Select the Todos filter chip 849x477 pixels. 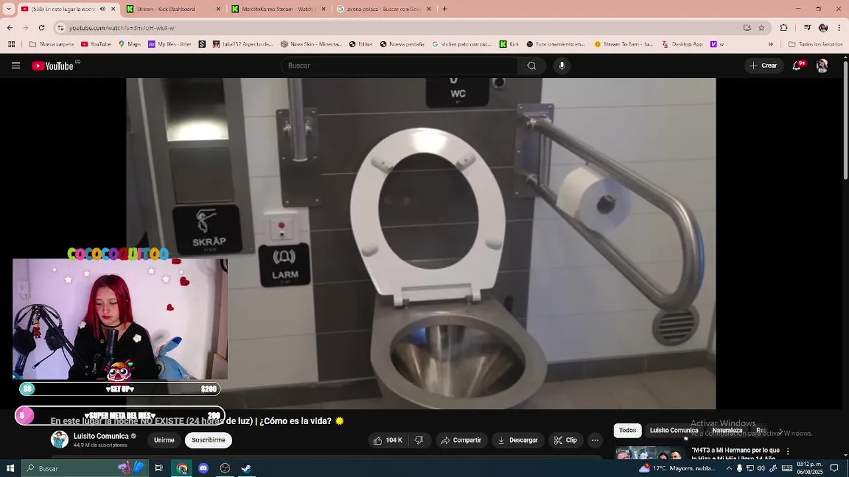pyautogui.click(x=627, y=431)
